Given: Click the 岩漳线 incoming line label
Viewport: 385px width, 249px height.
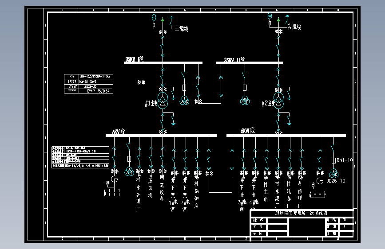Looking at the screenshot, I should pyautogui.click(x=294, y=27).
